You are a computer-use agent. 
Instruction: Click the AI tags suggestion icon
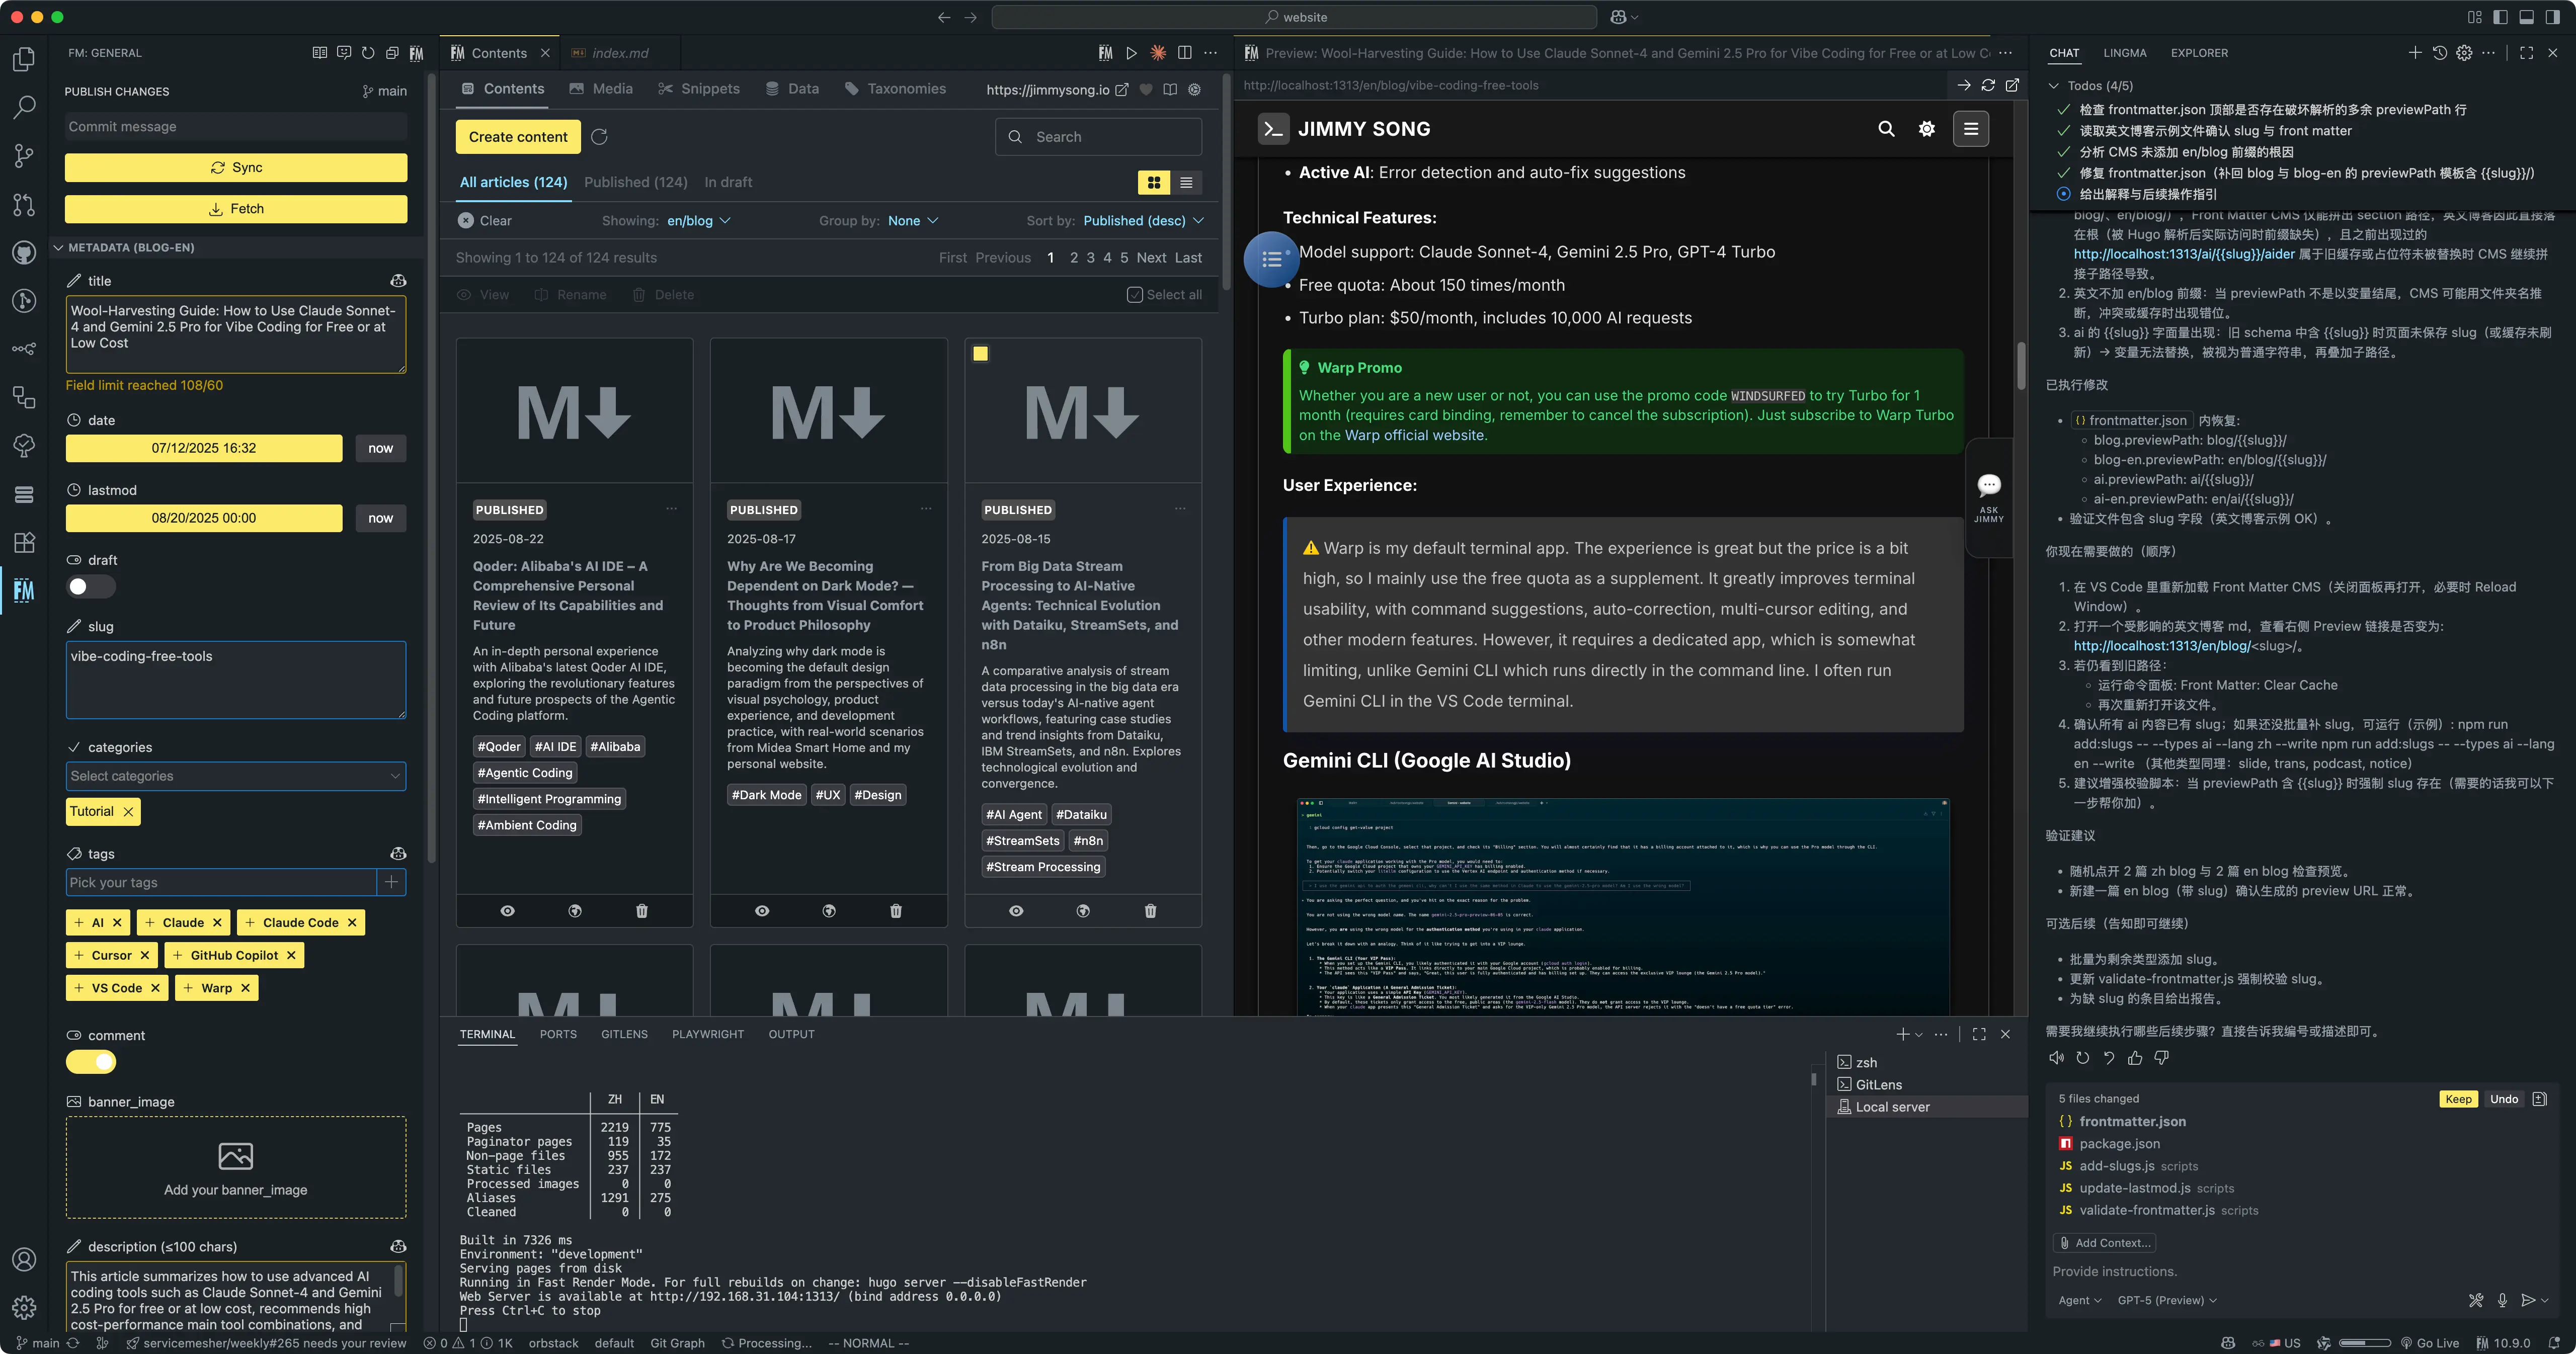398,853
